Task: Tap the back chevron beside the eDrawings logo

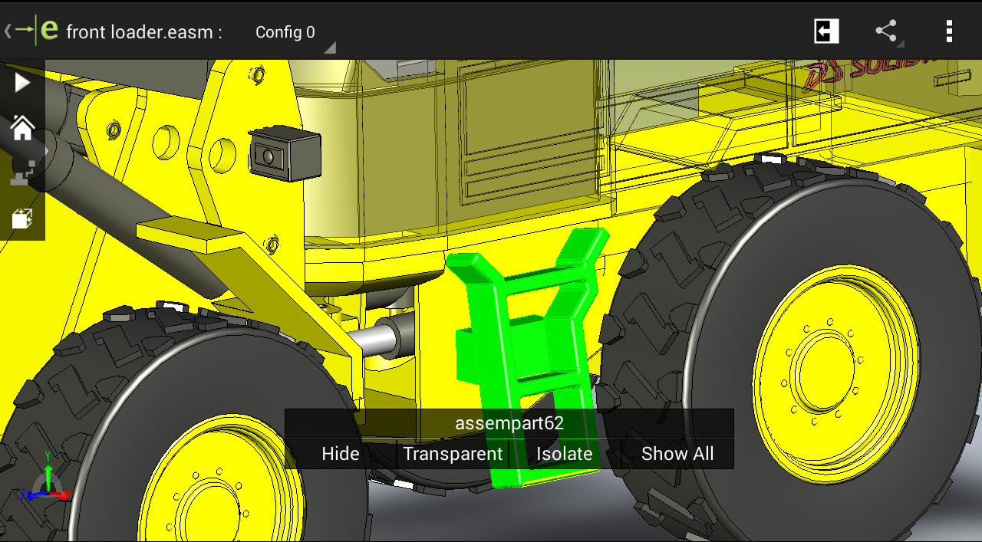Action: tap(9, 31)
